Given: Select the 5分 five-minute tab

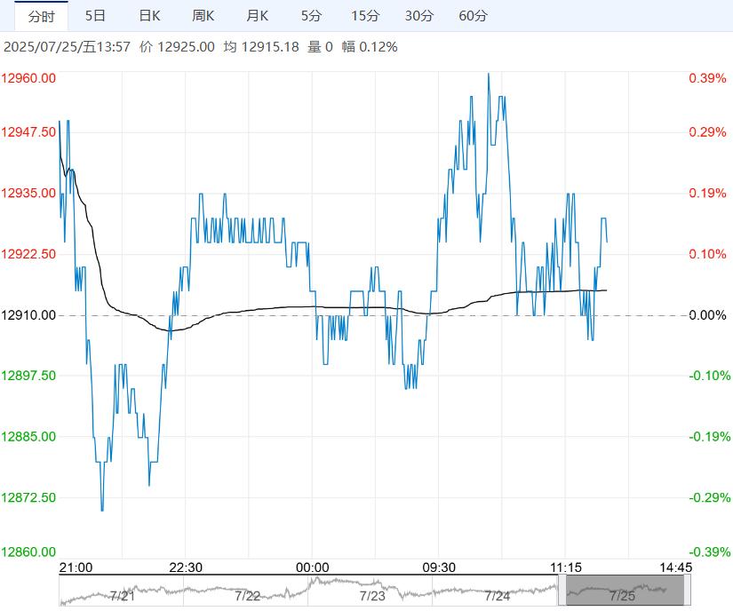Looking at the screenshot, I should [311, 16].
